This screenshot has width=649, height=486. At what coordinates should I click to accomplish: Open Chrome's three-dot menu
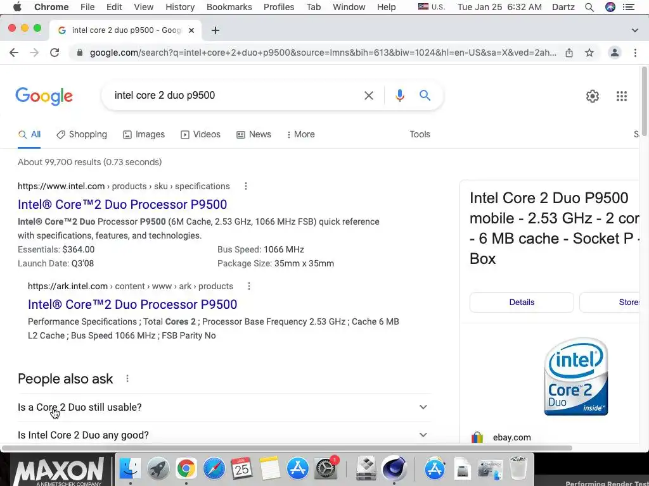(x=635, y=53)
